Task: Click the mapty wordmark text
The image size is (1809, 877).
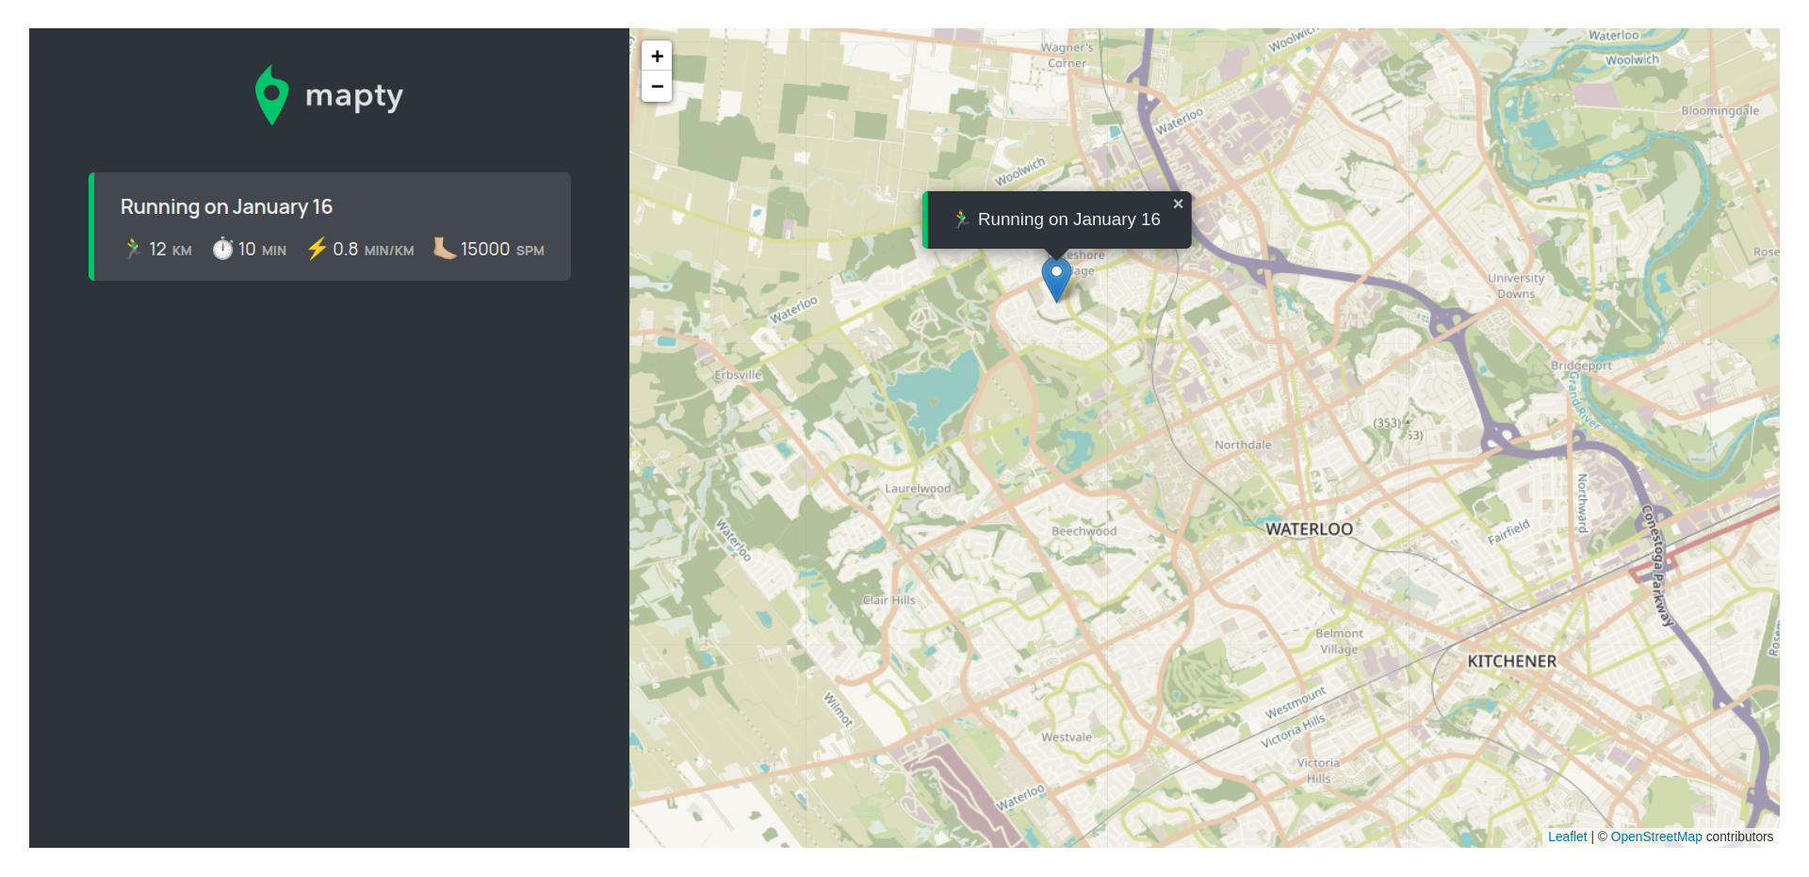Action: coord(354,96)
